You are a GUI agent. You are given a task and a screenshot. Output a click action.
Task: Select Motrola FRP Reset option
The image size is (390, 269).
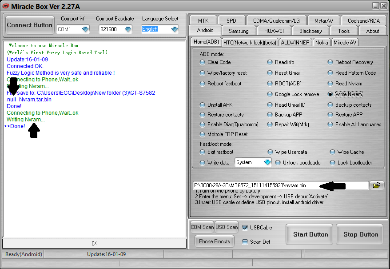pyautogui.click(x=202, y=134)
